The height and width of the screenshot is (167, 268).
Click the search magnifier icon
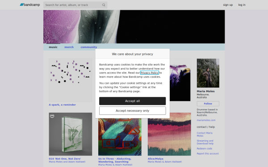pyautogui.click(x=104, y=5)
